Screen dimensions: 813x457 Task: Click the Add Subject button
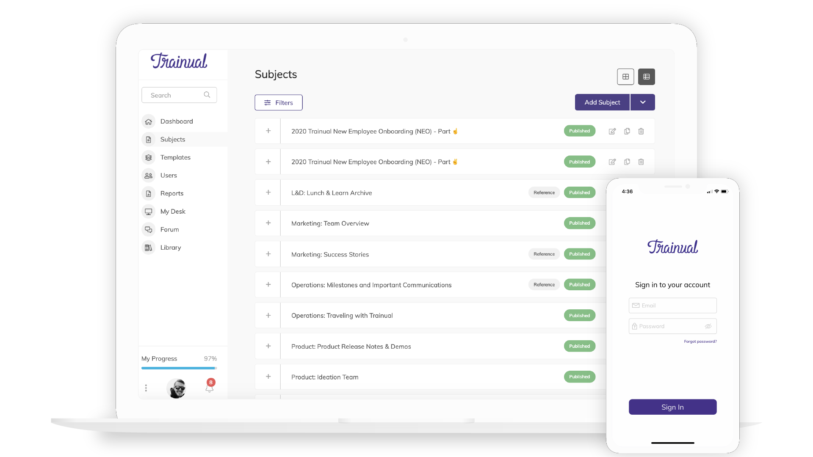pyautogui.click(x=602, y=102)
